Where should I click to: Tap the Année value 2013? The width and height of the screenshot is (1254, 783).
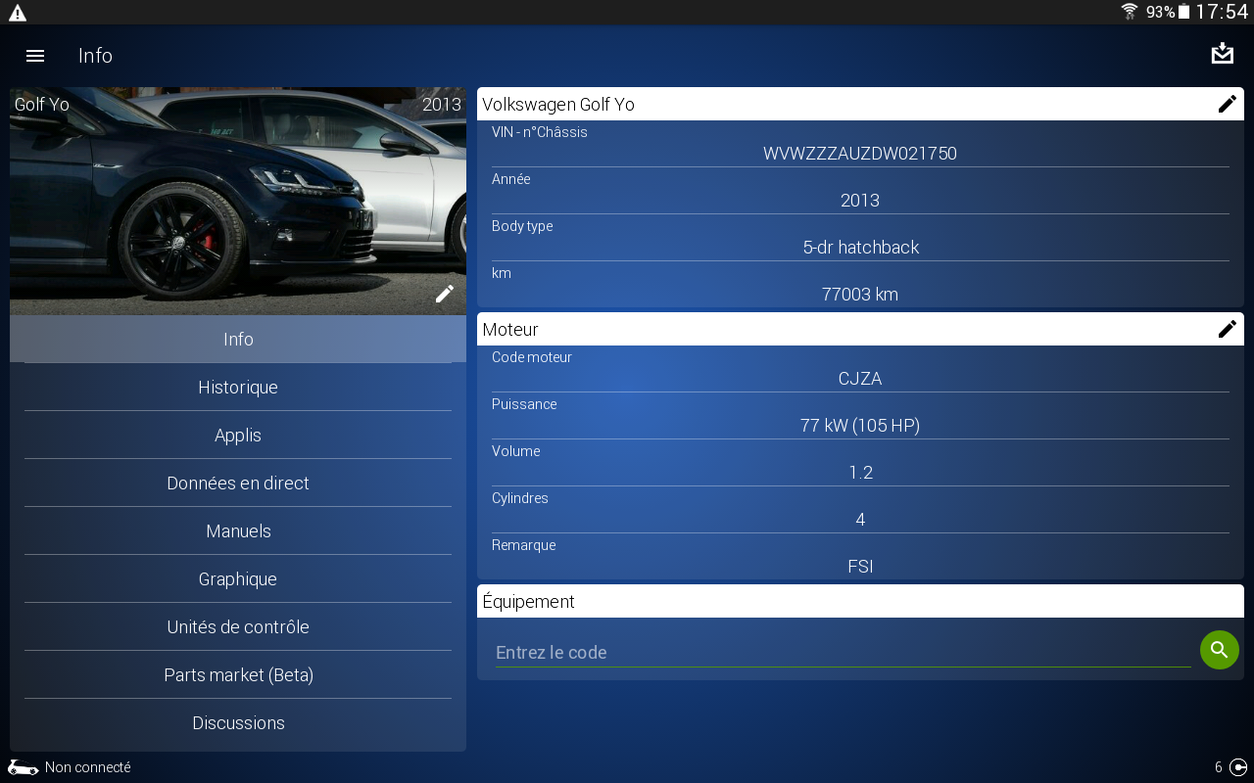pyautogui.click(x=860, y=201)
